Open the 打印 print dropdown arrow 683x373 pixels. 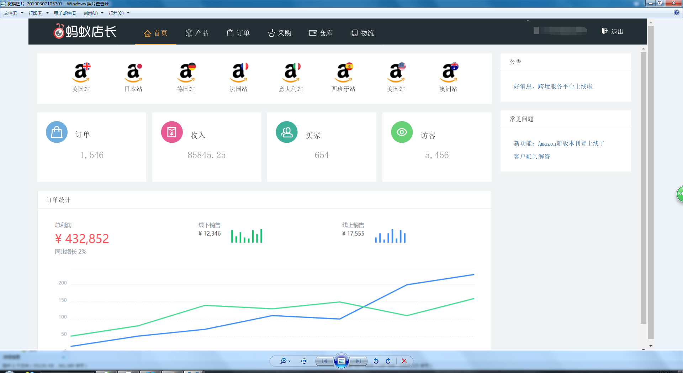[x=47, y=13]
